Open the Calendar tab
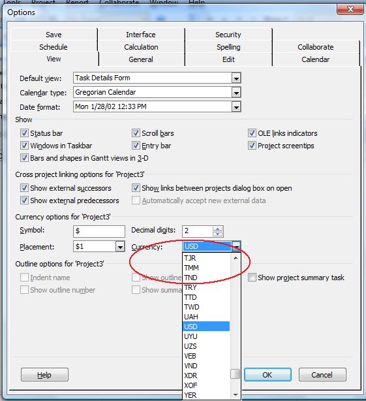Screen dimensions: 366x401 [x=315, y=59]
